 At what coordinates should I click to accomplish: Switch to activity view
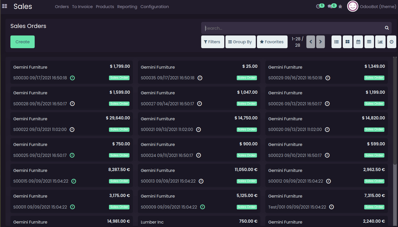coord(391,42)
